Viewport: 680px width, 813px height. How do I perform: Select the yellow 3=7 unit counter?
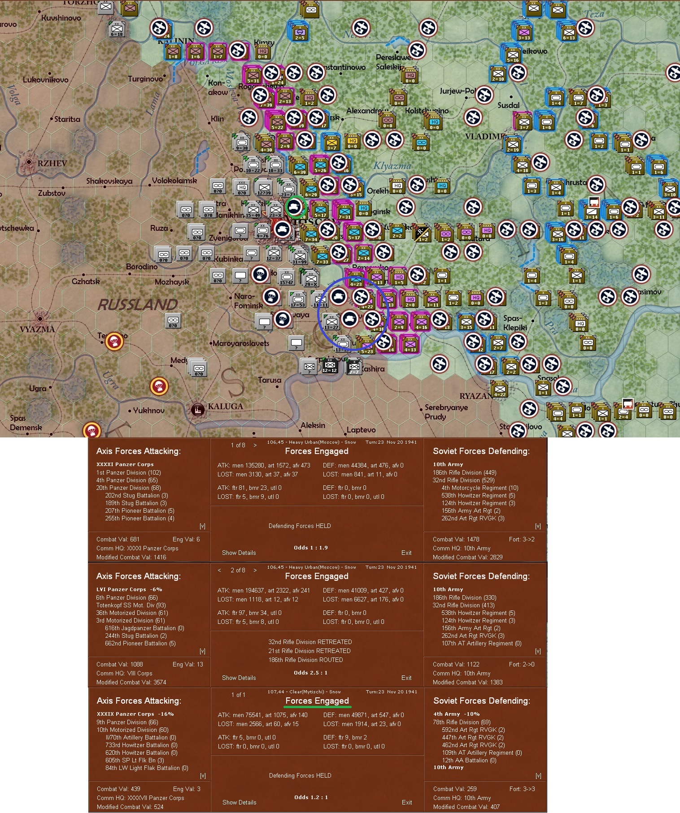pyautogui.click(x=331, y=142)
